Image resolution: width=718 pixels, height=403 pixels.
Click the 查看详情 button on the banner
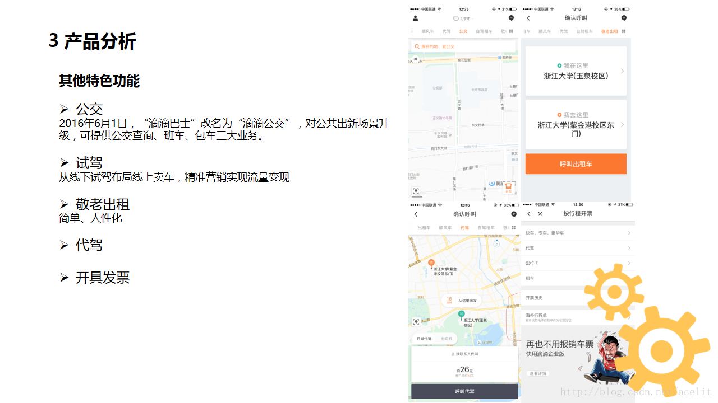coord(538,373)
